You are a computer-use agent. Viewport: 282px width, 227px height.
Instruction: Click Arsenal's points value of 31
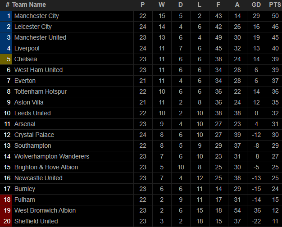275,124
